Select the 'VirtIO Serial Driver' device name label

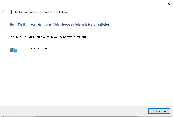tap(36, 48)
